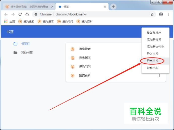Open Chrome's three-dot main menu

point(168,14)
